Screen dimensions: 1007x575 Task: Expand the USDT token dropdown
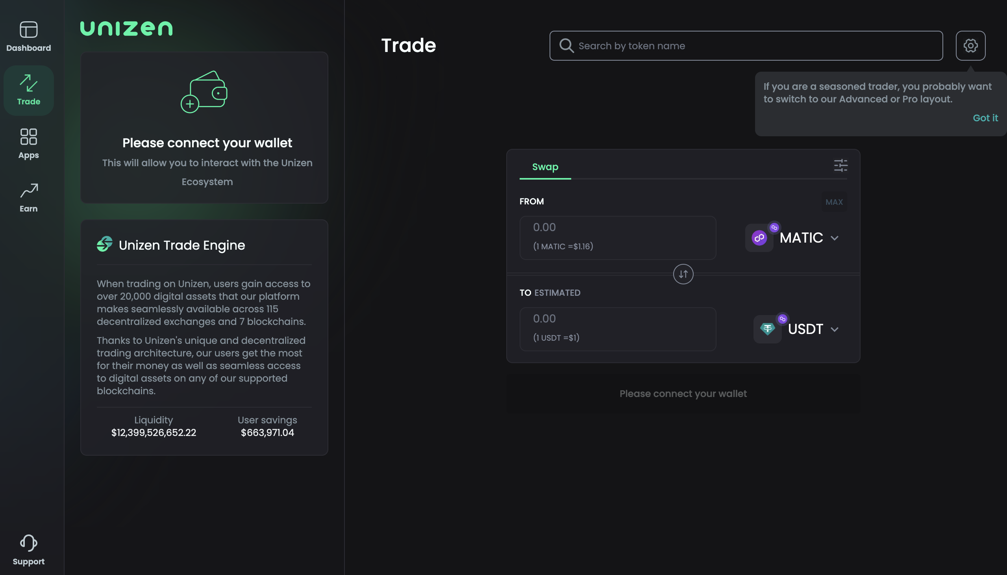834,329
